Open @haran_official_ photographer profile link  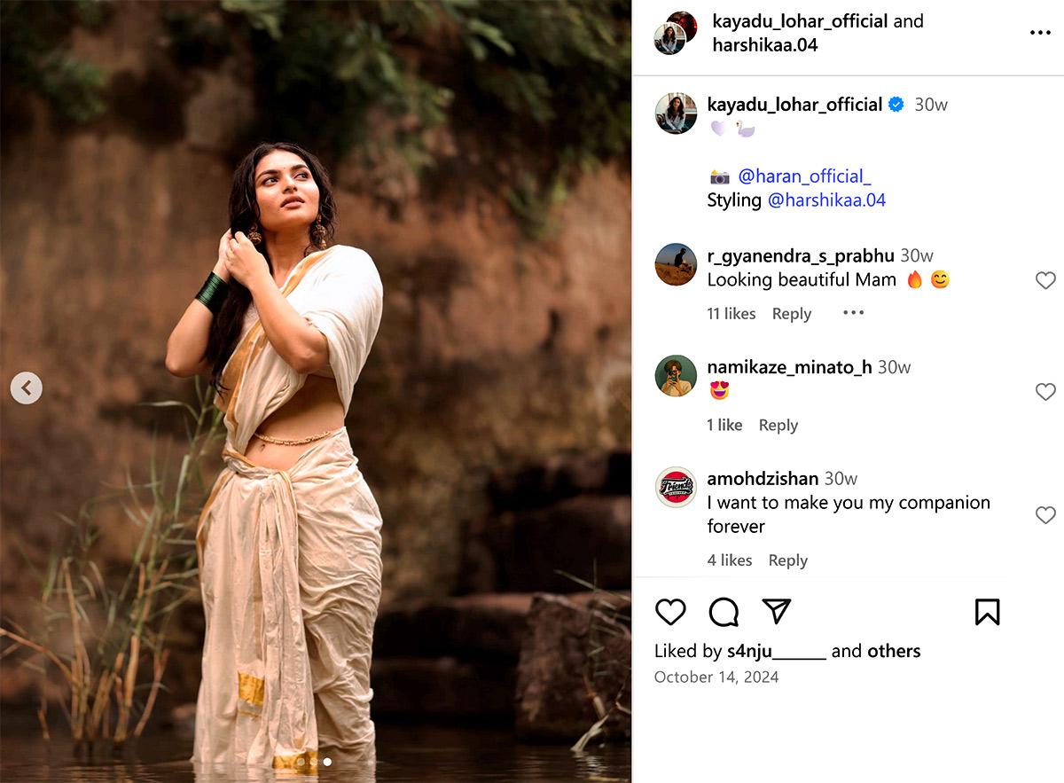coord(804,176)
